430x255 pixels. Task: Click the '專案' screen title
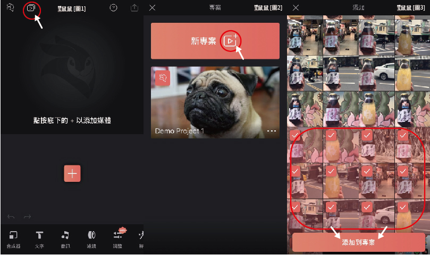coord(215,7)
